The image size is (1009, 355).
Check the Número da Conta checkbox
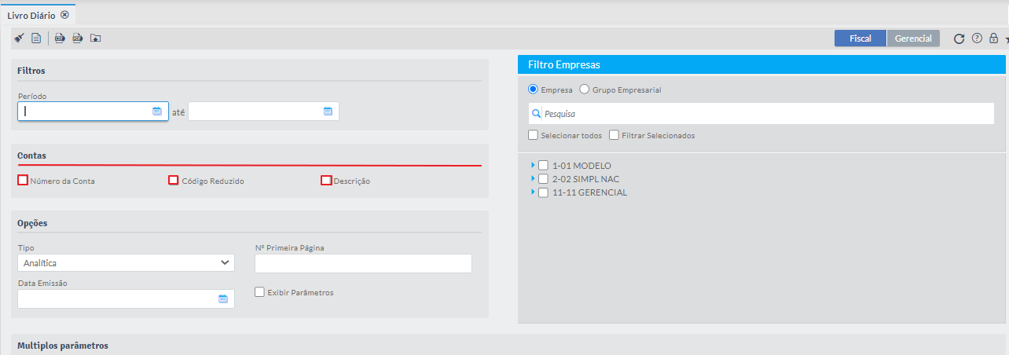(23, 181)
